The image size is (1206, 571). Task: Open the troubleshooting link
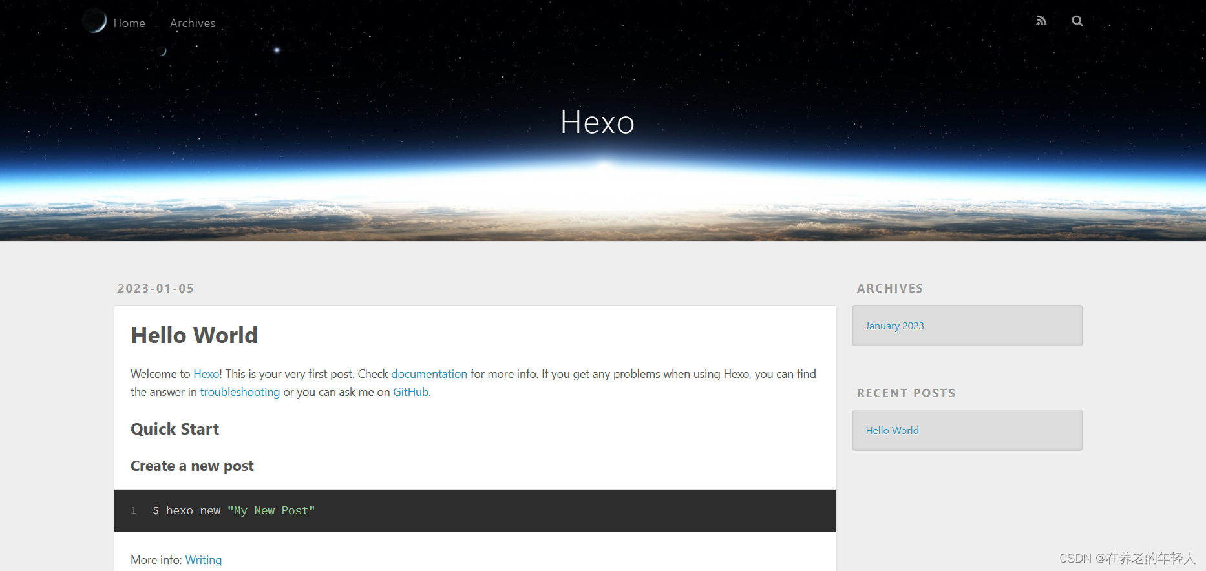coord(240,392)
